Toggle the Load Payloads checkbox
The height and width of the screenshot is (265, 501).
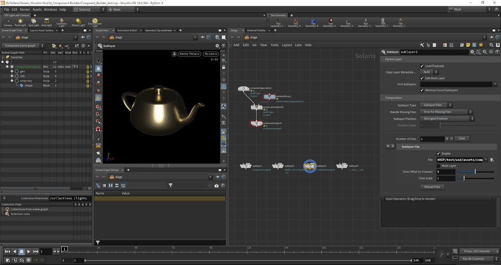click(x=423, y=66)
